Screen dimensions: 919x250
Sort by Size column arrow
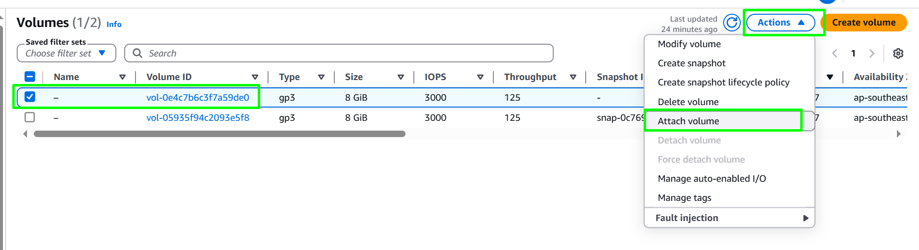point(401,77)
